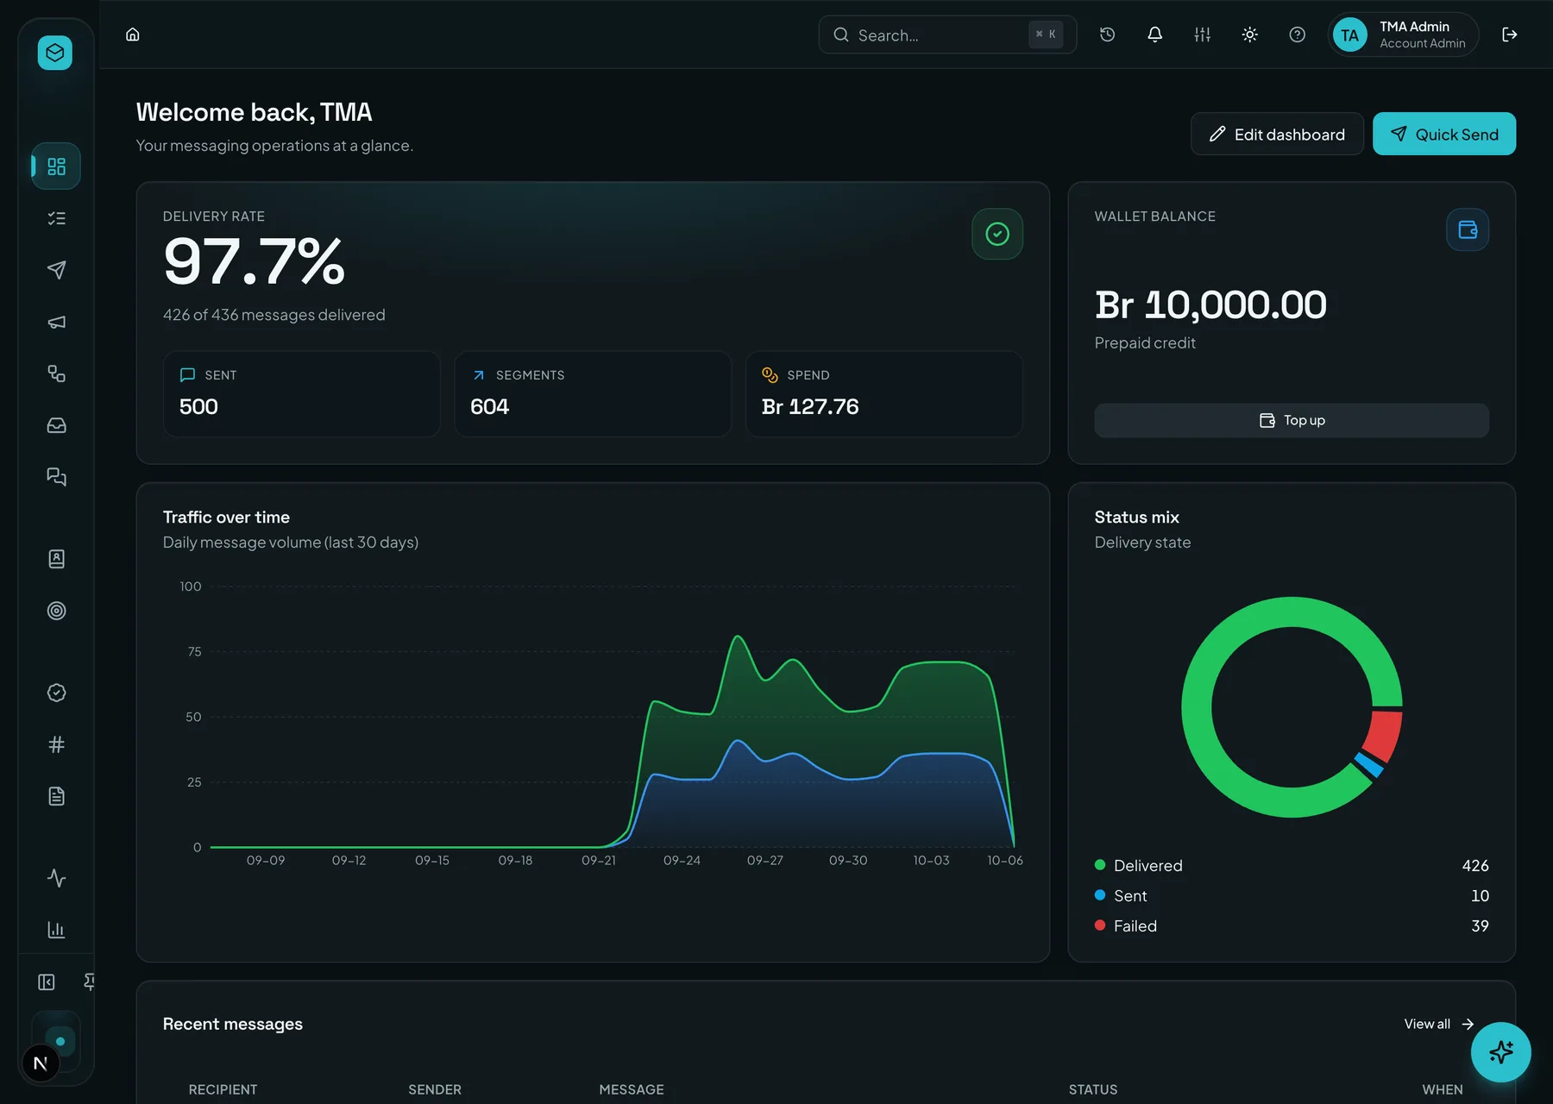Click the MESSAGE column header
The width and height of the screenshot is (1553, 1104).
click(632, 1089)
